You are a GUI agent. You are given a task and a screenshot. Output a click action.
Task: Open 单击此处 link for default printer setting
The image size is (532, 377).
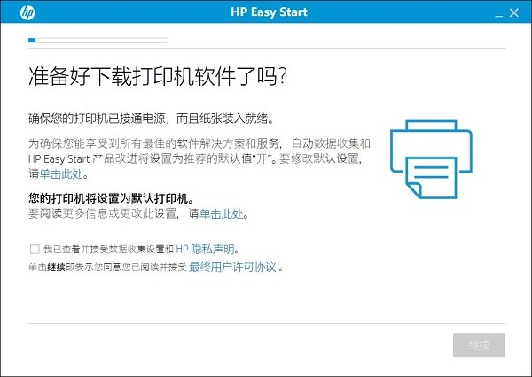(222, 214)
